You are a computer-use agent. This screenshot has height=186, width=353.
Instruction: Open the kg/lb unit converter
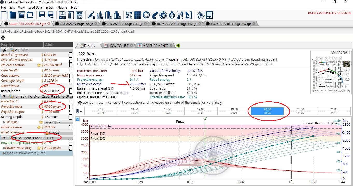pyautogui.click(x=129, y=15)
